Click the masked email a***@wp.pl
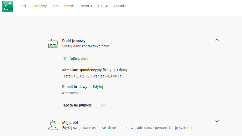The width and height of the screenshot is (242, 136). click(x=72, y=93)
